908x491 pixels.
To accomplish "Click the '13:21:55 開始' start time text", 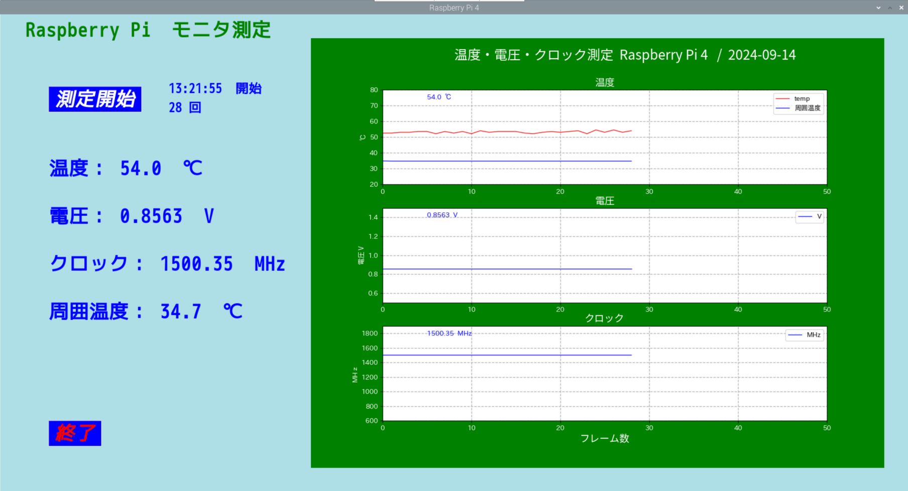I will click(x=215, y=88).
